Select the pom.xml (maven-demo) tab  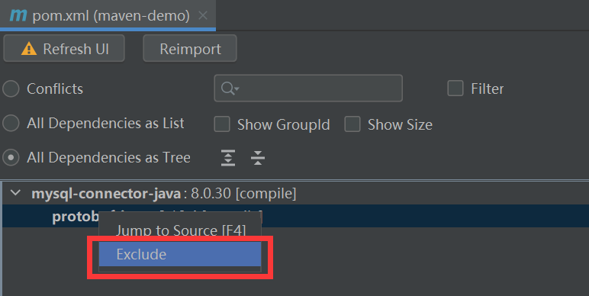(108, 15)
